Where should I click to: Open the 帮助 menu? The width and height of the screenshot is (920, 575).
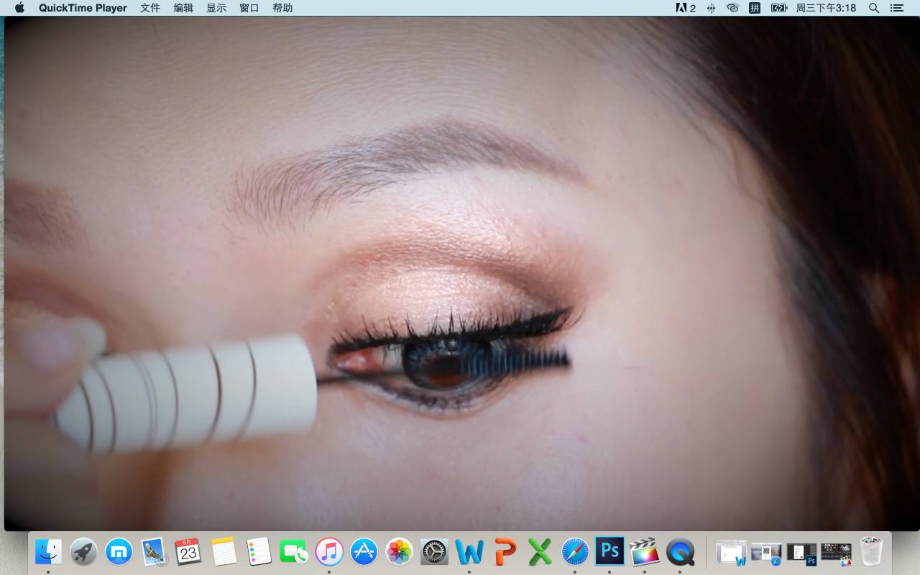point(282,8)
